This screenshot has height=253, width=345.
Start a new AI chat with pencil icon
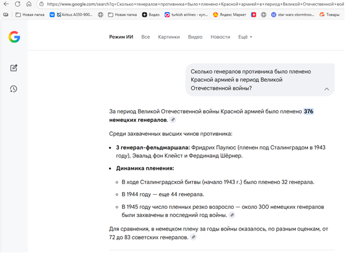coord(14,68)
